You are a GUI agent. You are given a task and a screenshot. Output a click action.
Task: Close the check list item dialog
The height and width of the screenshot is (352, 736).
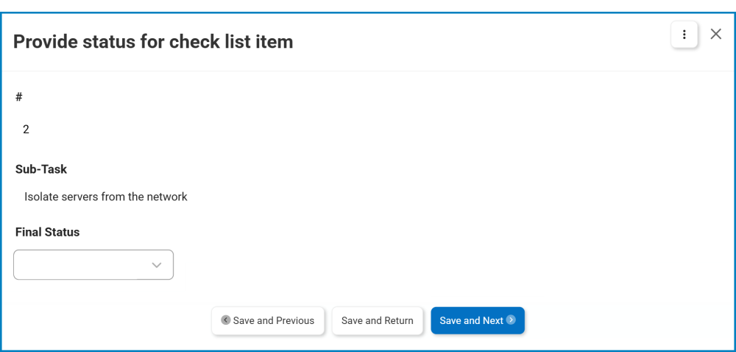click(x=715, y=34)
